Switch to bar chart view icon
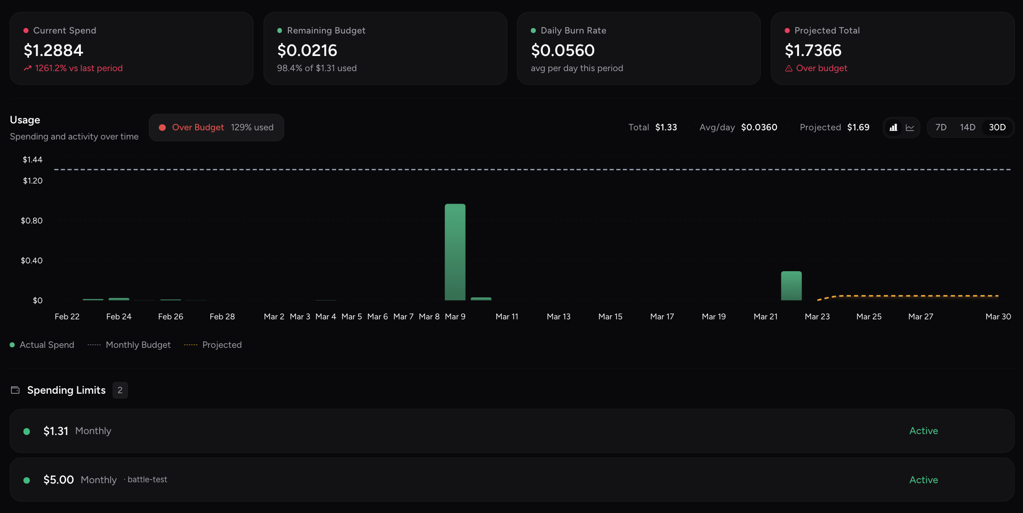 [893, 128]
